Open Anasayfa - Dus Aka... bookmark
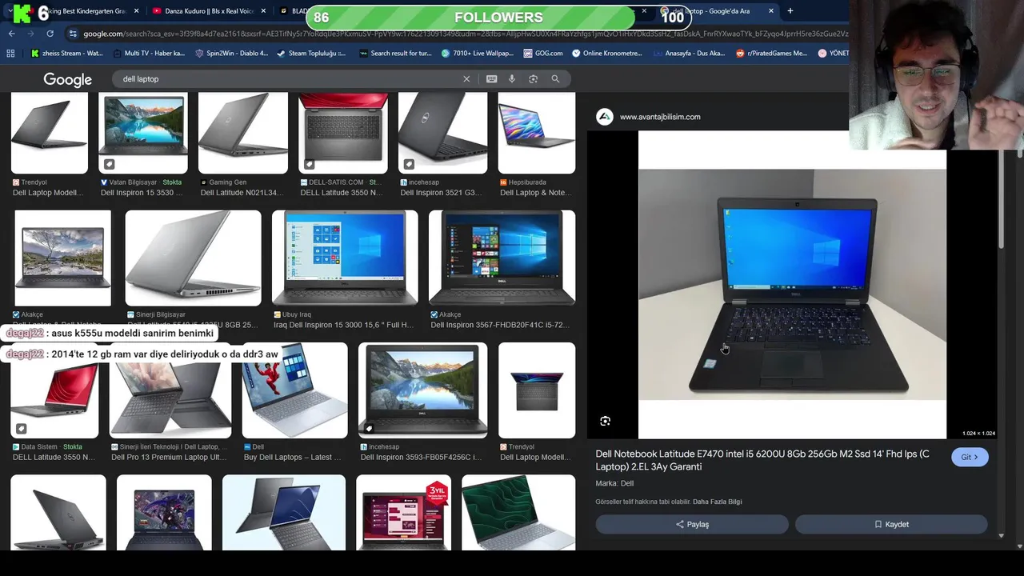This screenshot has width=1024, height=576. click(x=689, y=54)
